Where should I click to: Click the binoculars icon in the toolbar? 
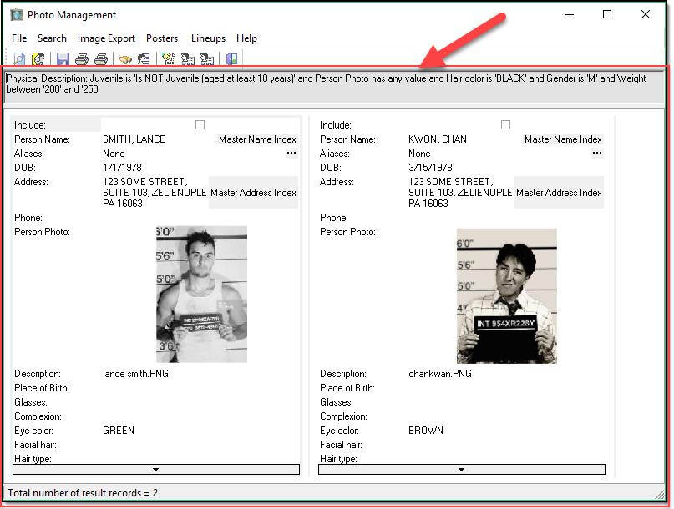point(125,59)
